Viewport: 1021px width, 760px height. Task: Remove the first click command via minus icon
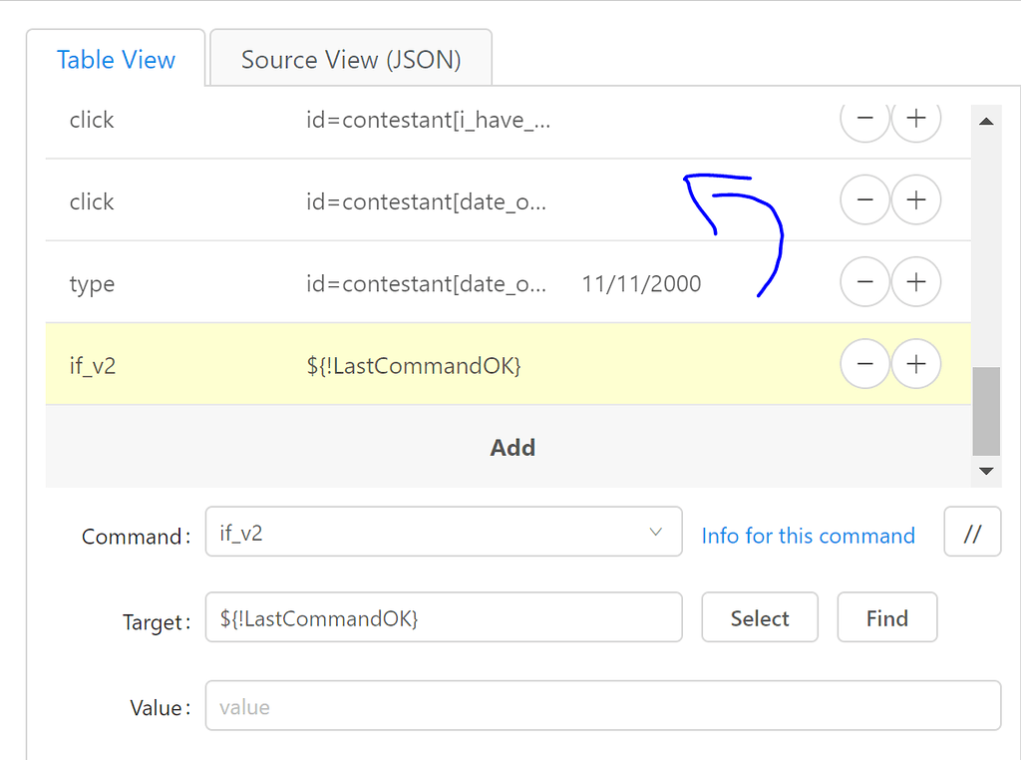(x=864, y=118)
